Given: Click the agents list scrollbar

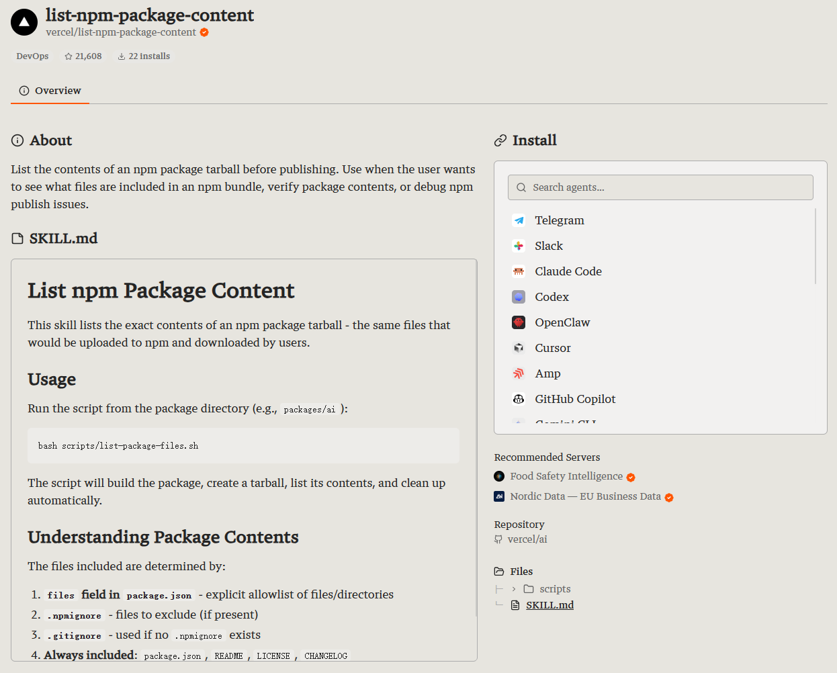Looking at the screenshot, I should (816, 246).
